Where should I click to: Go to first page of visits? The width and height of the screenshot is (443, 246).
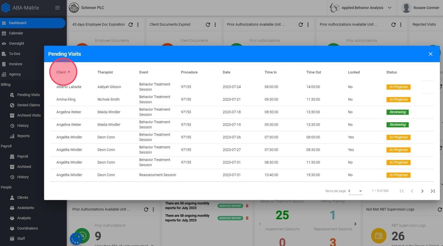tap(401, 191)
